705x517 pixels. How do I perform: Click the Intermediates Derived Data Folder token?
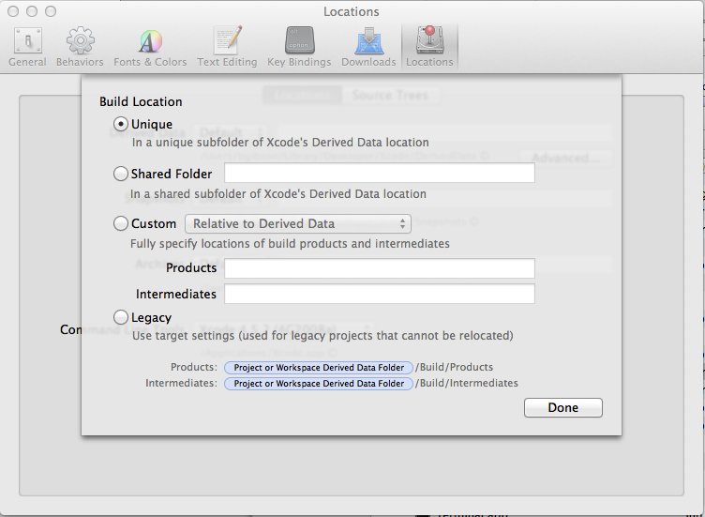point(319,383)
